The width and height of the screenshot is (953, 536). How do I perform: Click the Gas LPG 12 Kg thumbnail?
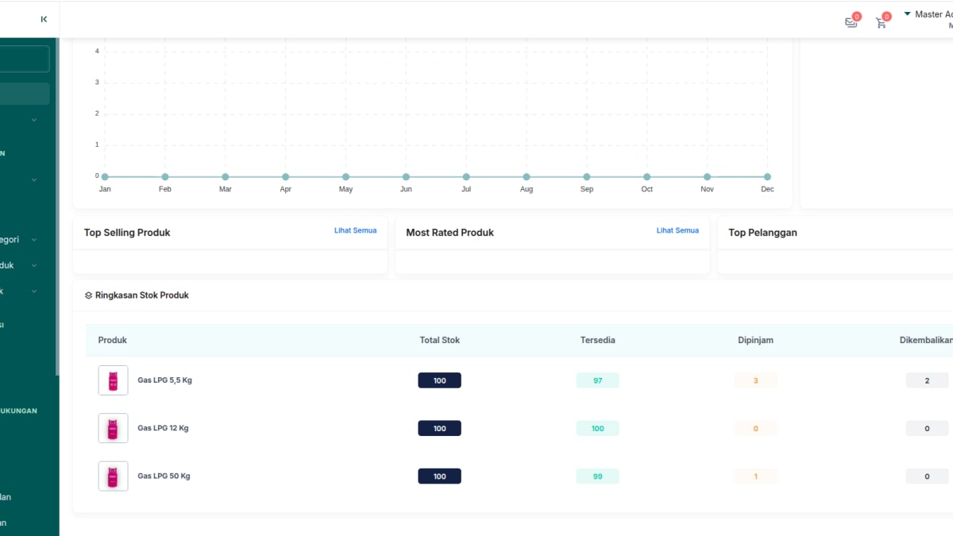click(113, 428)
